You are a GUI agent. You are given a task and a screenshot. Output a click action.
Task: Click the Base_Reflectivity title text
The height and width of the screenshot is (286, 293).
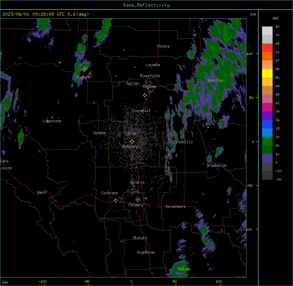coord(146,5)
